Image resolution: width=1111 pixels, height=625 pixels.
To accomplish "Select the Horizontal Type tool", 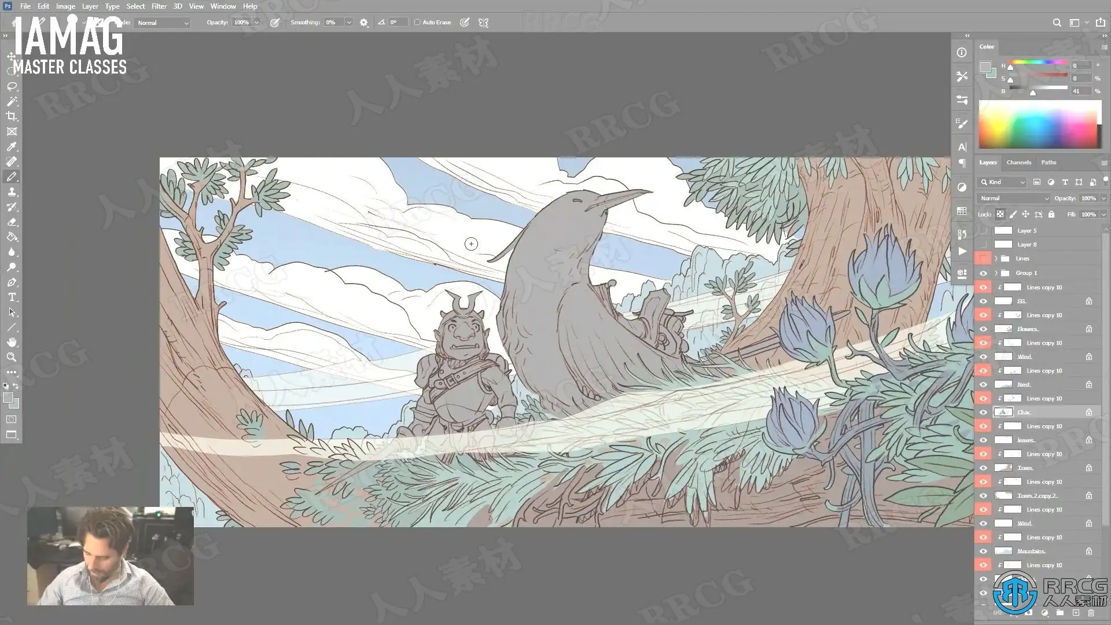I will 12,297.
